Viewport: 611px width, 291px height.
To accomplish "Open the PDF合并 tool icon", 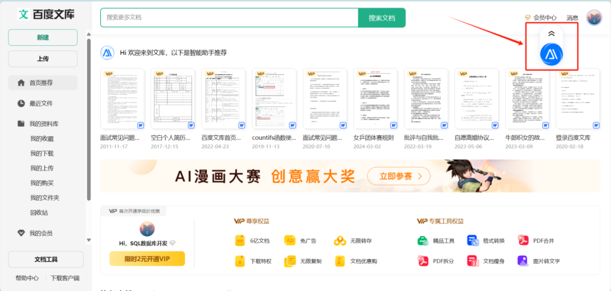I will [523, 240].
